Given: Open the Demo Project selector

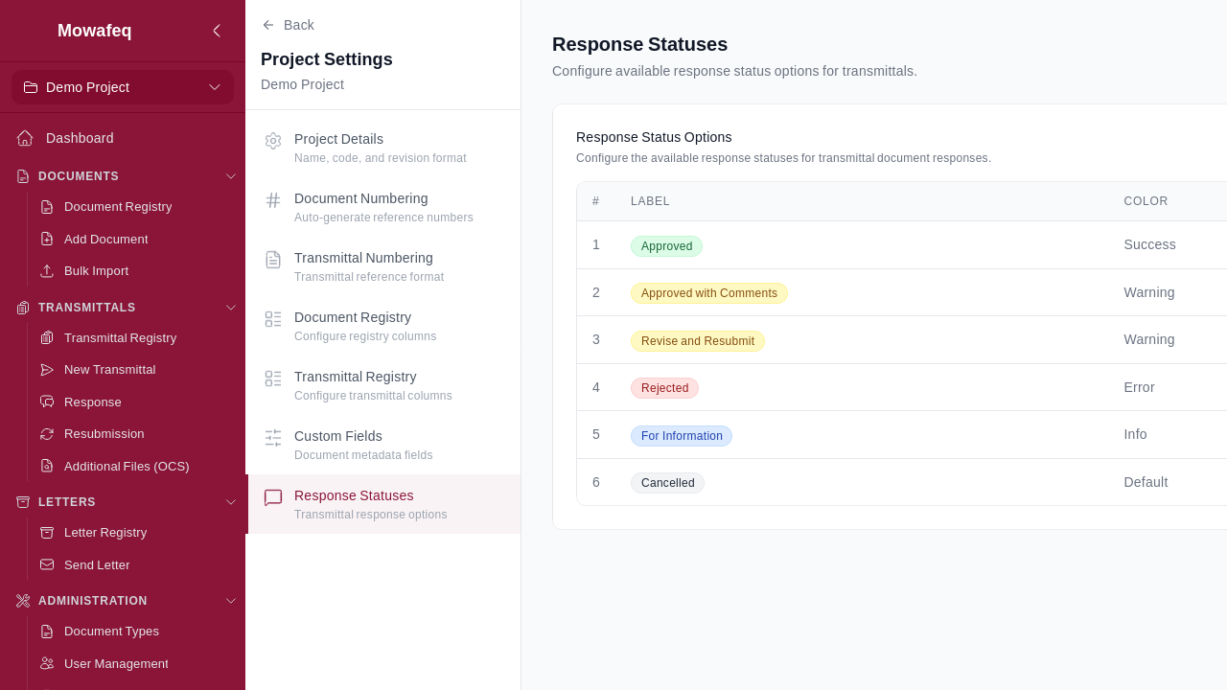Looking at the screenshot, I should [x=123, y=87].
